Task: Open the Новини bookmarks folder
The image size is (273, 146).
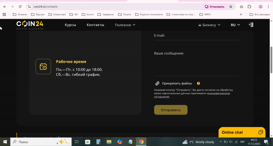Action: click(x=20, y=15)
